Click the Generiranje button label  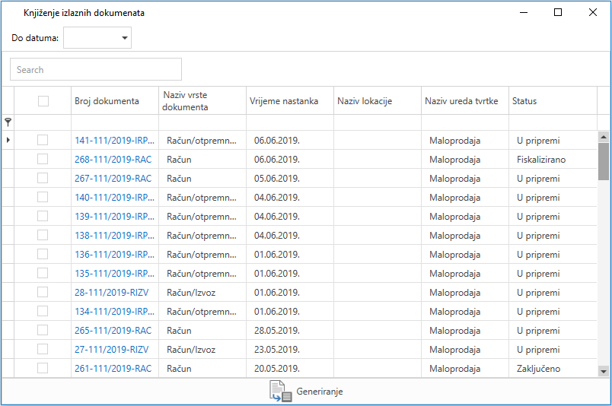320,392
